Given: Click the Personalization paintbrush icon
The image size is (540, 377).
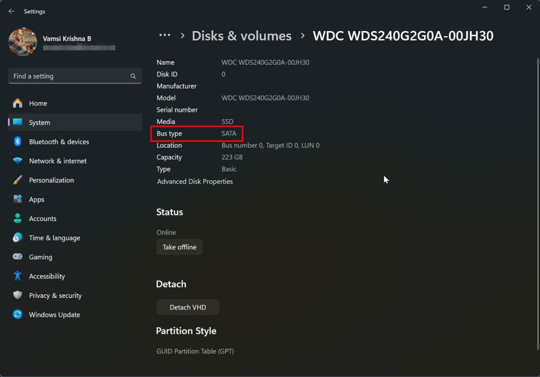Looking at the screenshot, I should 17,180.
